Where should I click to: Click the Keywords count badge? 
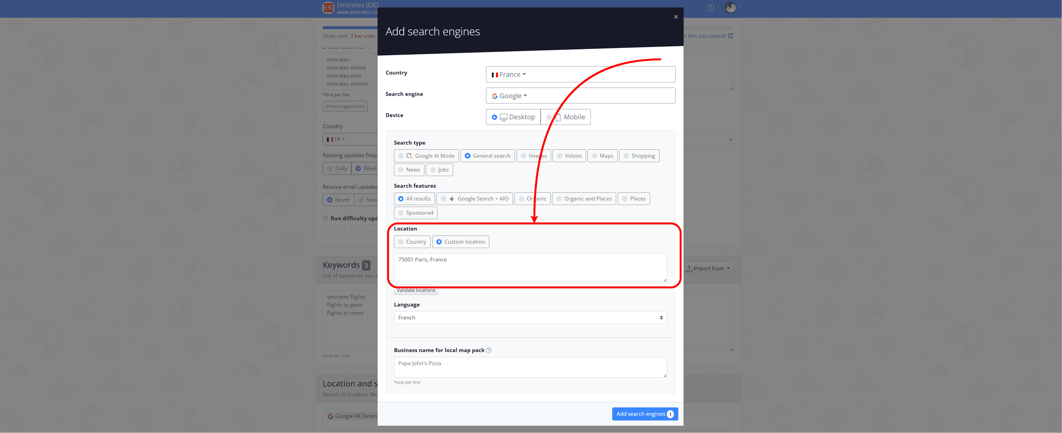point(366,266)
